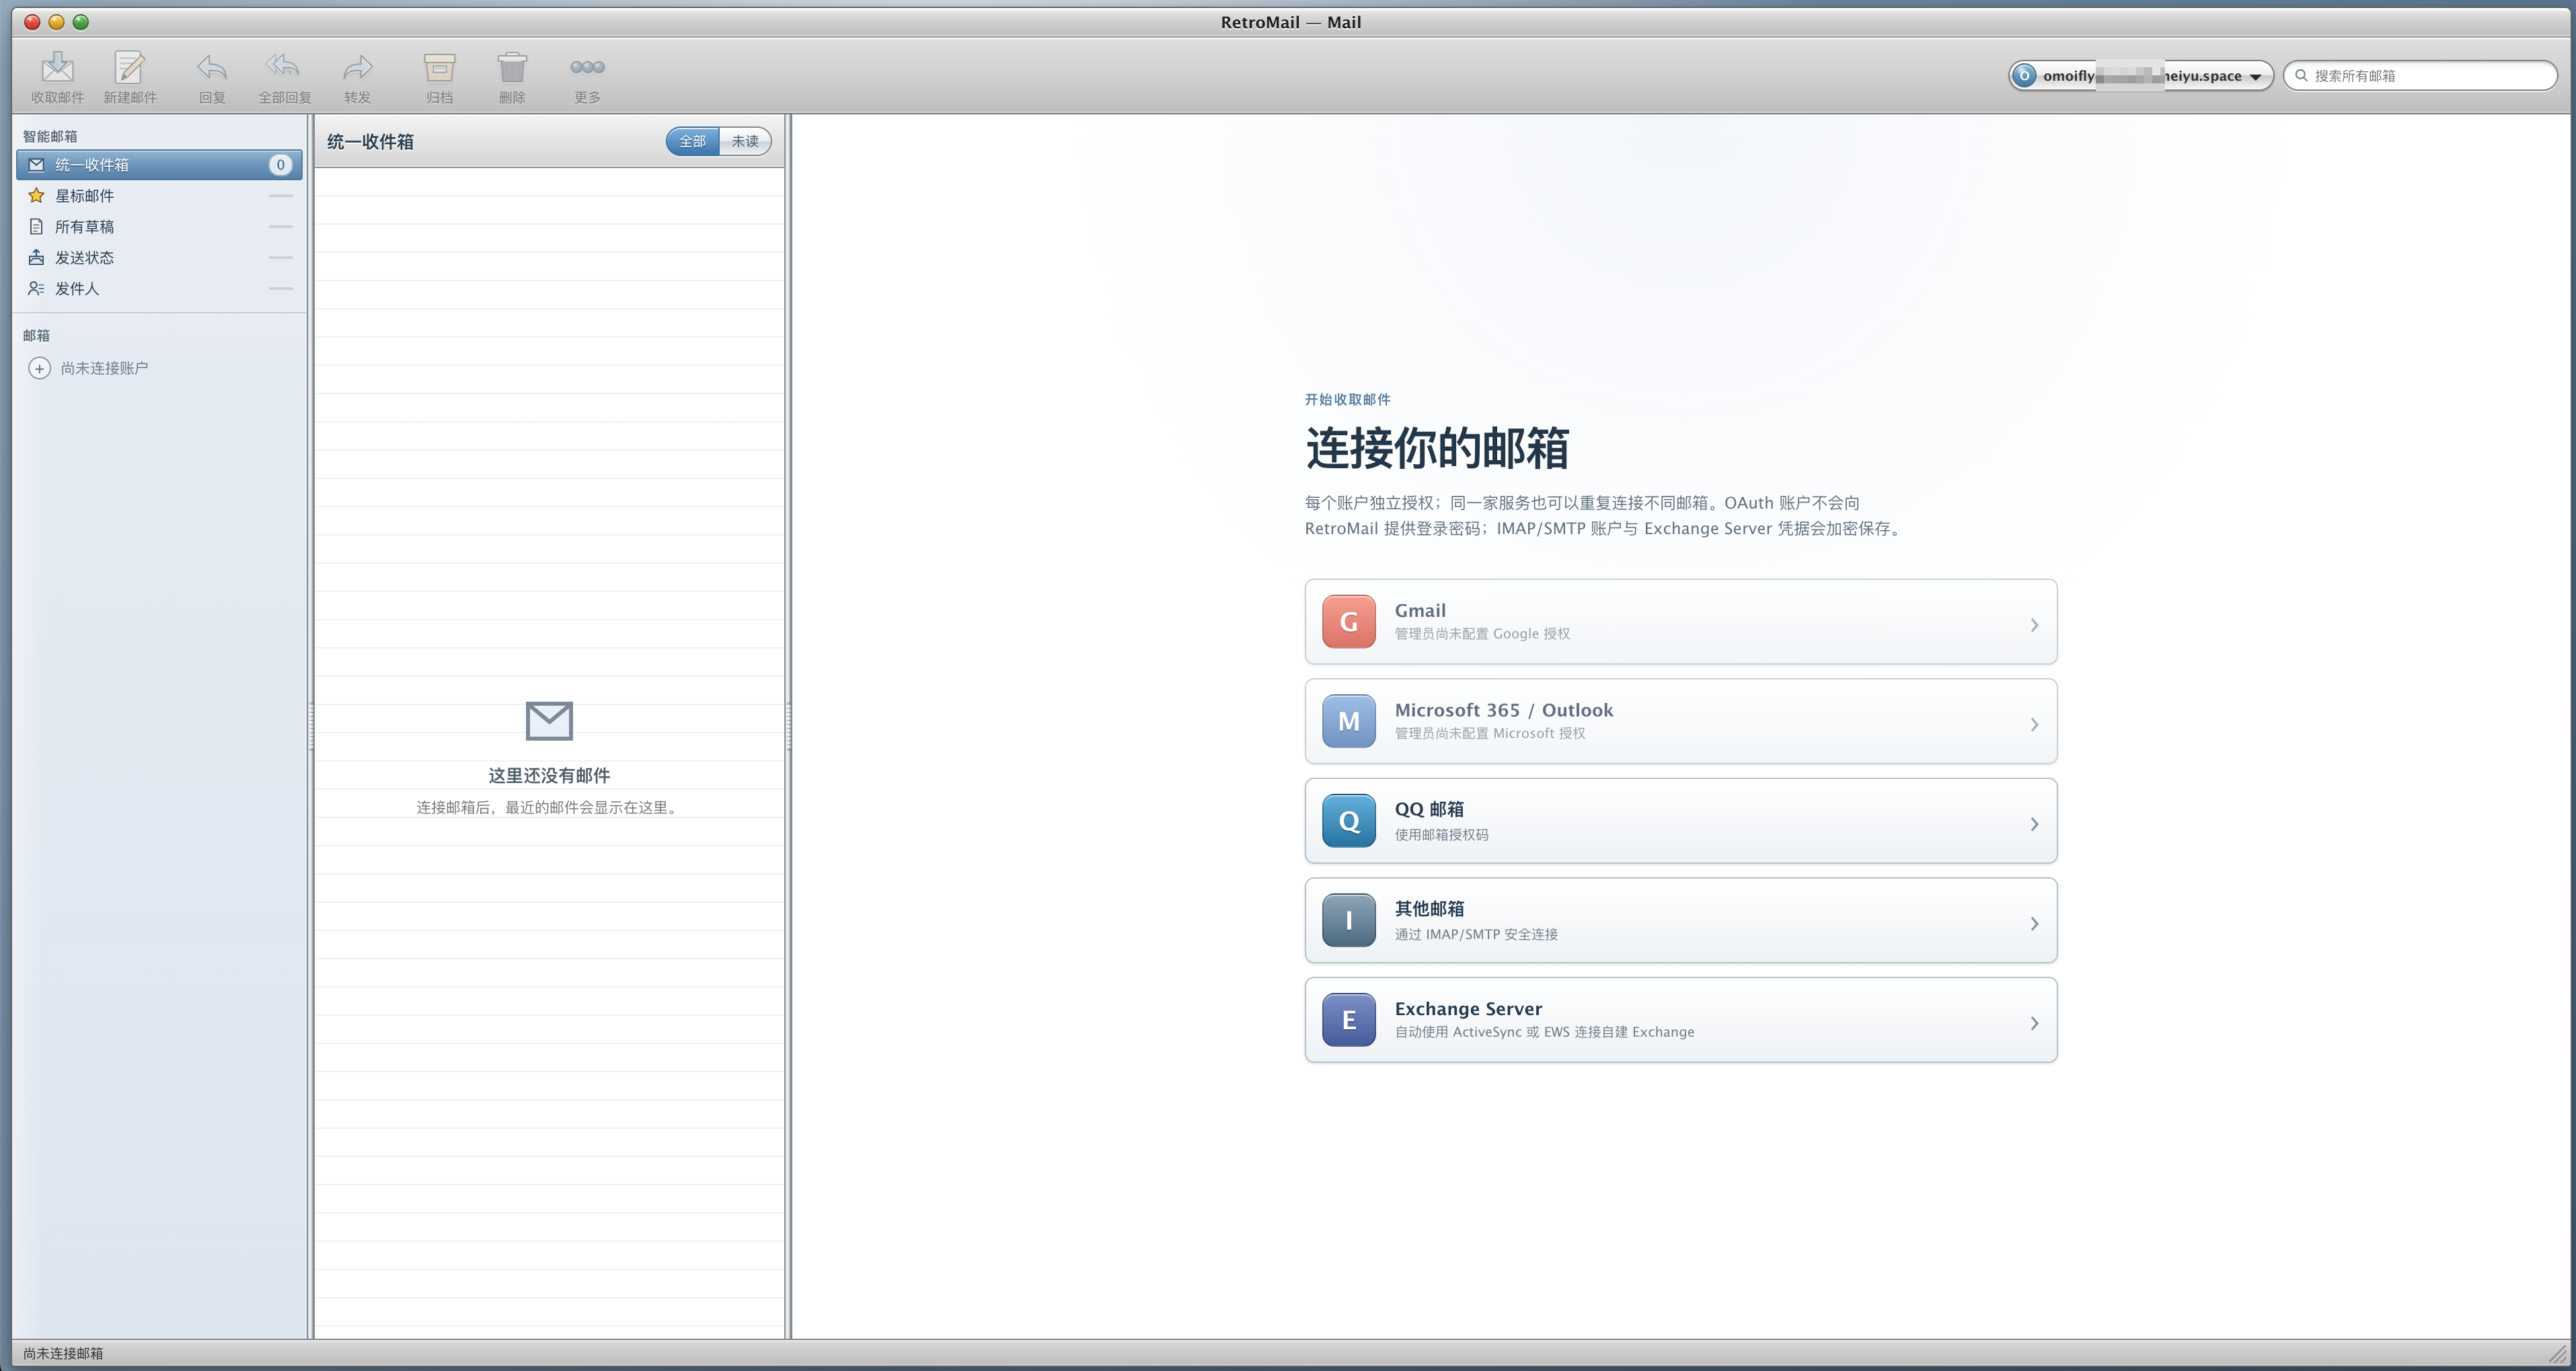Click the Reply All (全部回复) icon
The width and height of the screenshot is (2576, 1371).
tap(284, 67)
